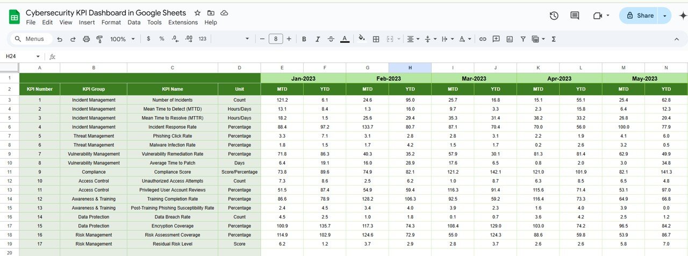688x256 pixels.
Task: Open the 100% zoom dropdown
Action: (x=122, y=39)
